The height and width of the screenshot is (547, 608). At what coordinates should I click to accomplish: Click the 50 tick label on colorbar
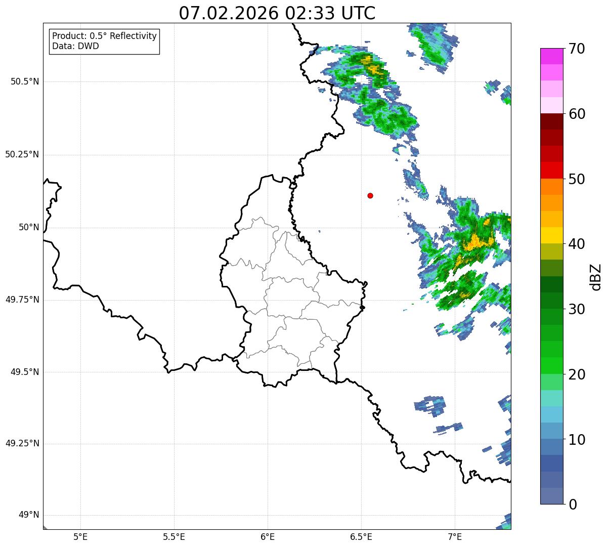pyautogui.click(x=577, y=179)
